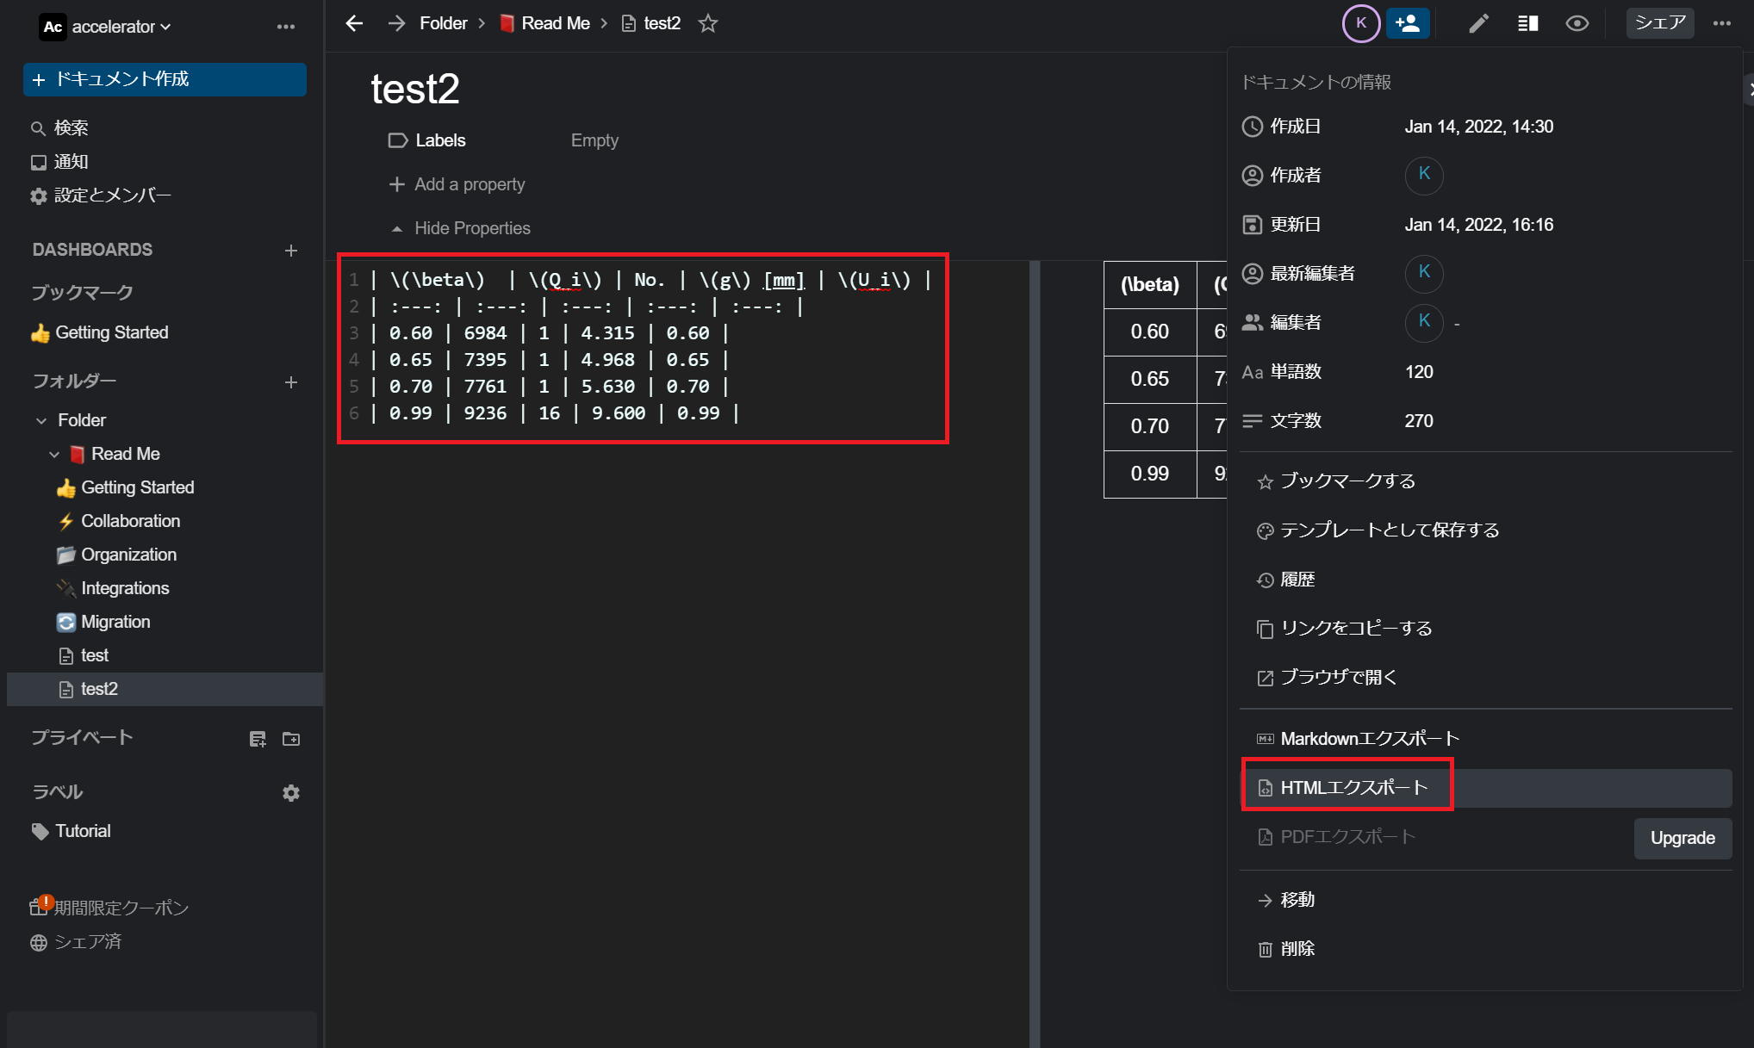Create new private document icon
Image resolution: width=1754 pixels, height=1048 pixels.
[x=258, y=739]
